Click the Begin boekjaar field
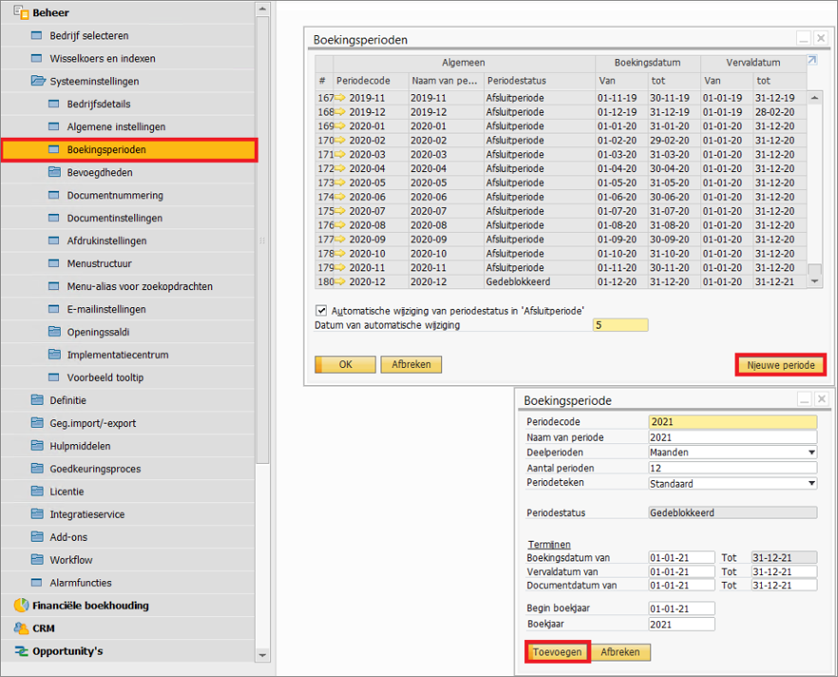Screen dimensions: 838x677 point(682,609)
